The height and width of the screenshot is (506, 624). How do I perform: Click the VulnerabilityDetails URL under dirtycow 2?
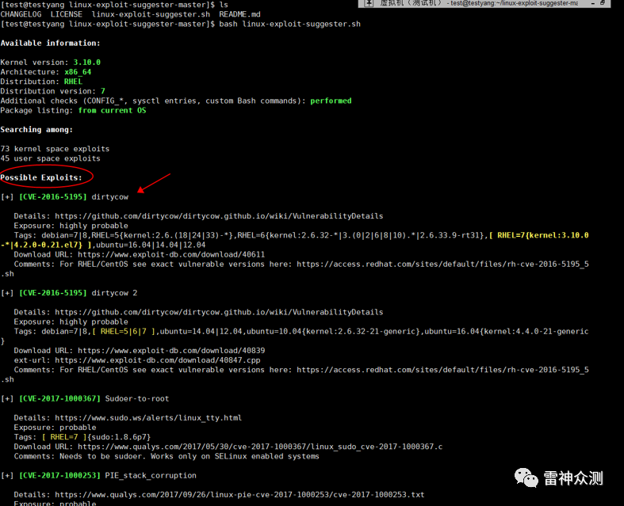pos(219,312)
